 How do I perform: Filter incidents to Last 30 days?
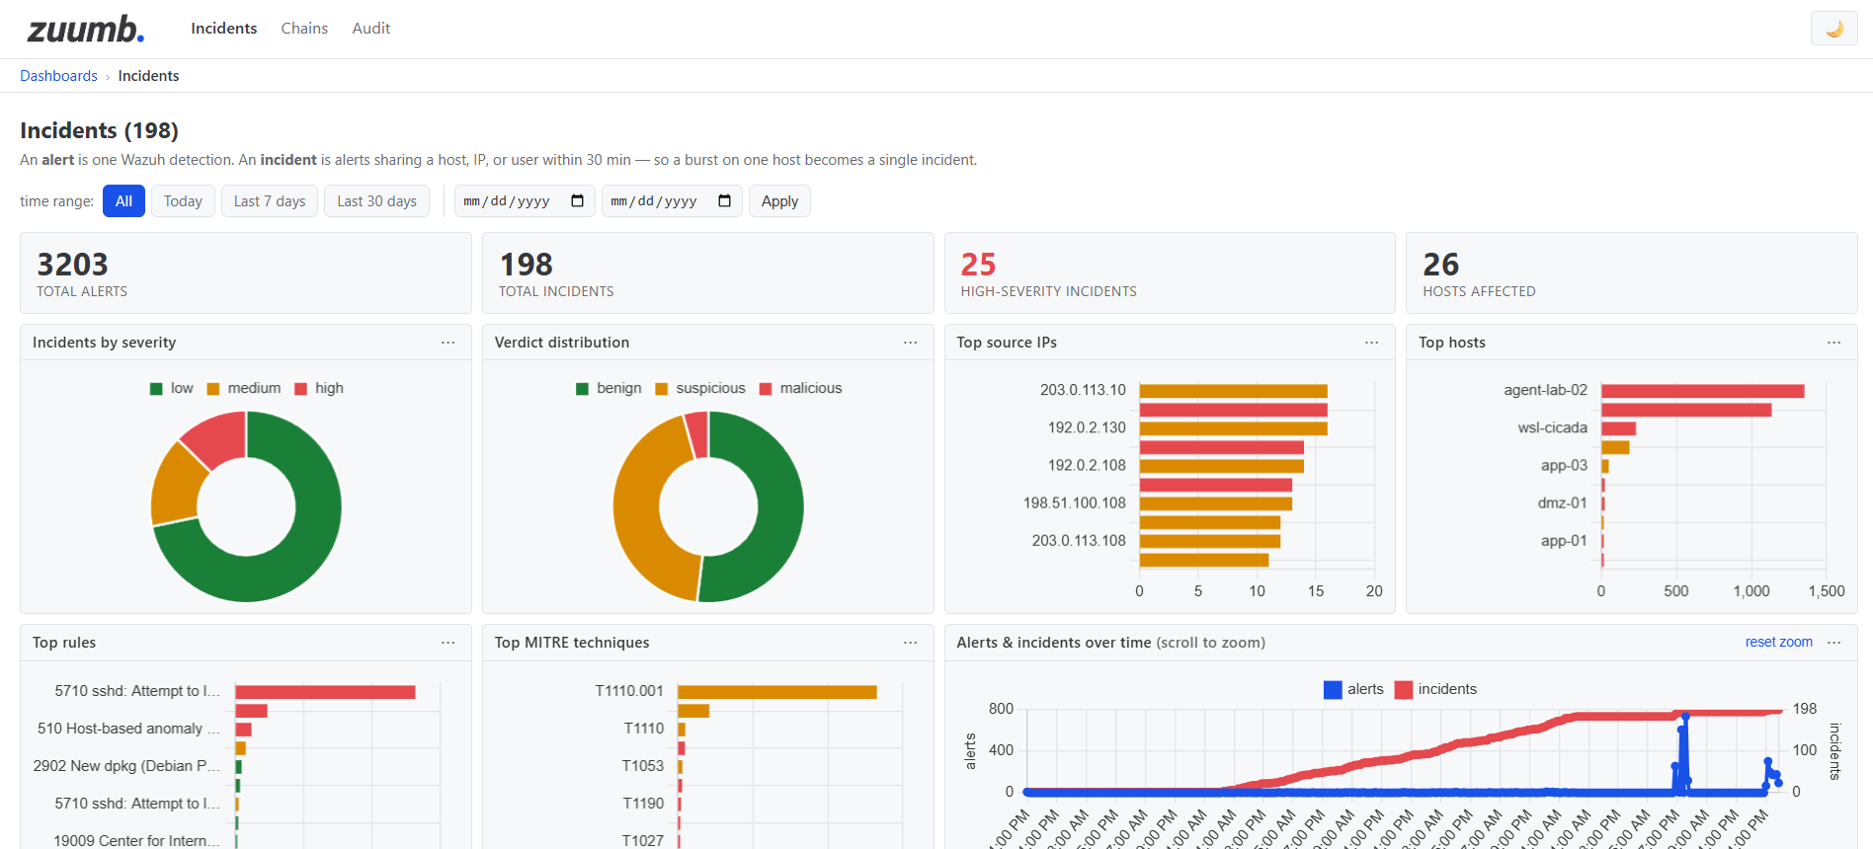tap(376, 201)
